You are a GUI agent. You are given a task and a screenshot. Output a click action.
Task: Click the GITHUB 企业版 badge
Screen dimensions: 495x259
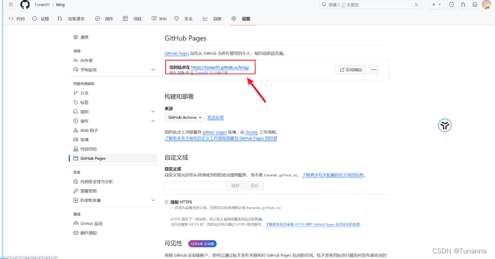(x=202, y=244)
